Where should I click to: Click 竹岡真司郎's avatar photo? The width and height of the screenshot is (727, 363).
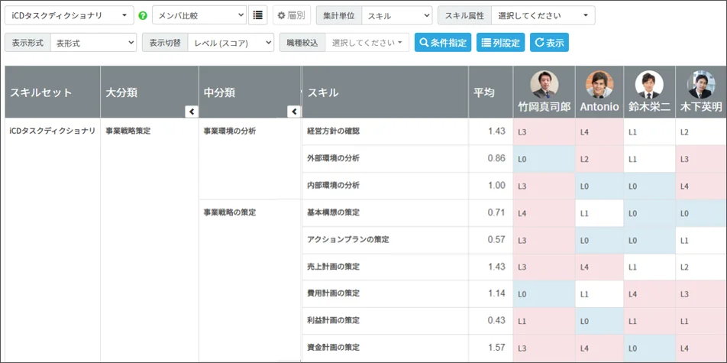pos(544,84)
